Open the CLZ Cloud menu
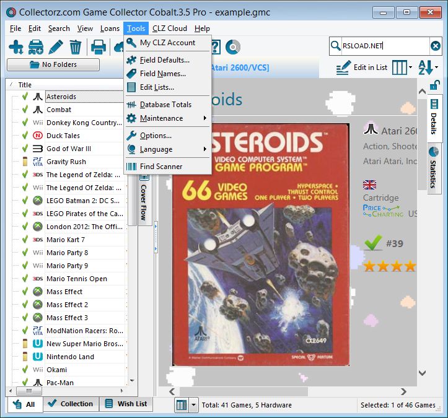Viewport: 448px width, 418px height. pyautogui.click(x=170, y=28)
